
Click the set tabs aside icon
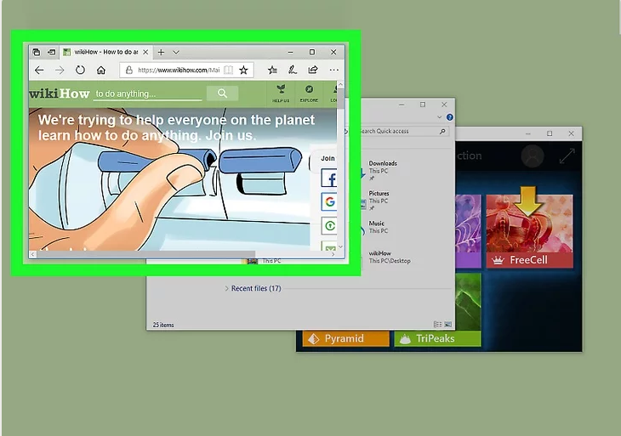pos(52,52)
